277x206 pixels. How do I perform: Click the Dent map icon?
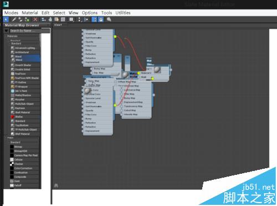12,181
